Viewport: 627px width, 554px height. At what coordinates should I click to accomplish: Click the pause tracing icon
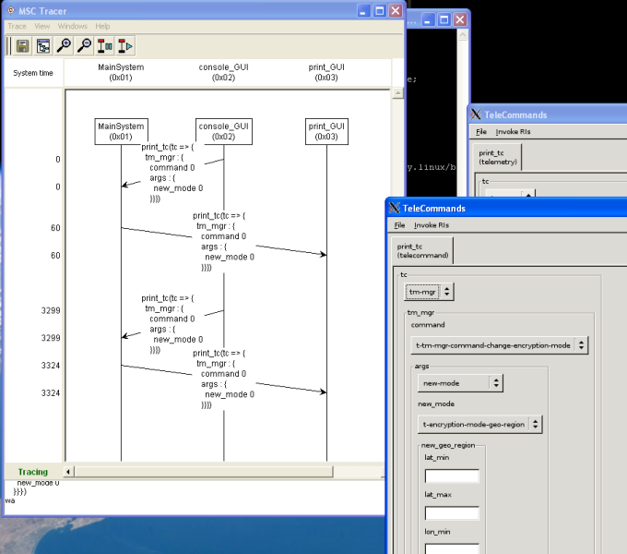coord(104,46)
